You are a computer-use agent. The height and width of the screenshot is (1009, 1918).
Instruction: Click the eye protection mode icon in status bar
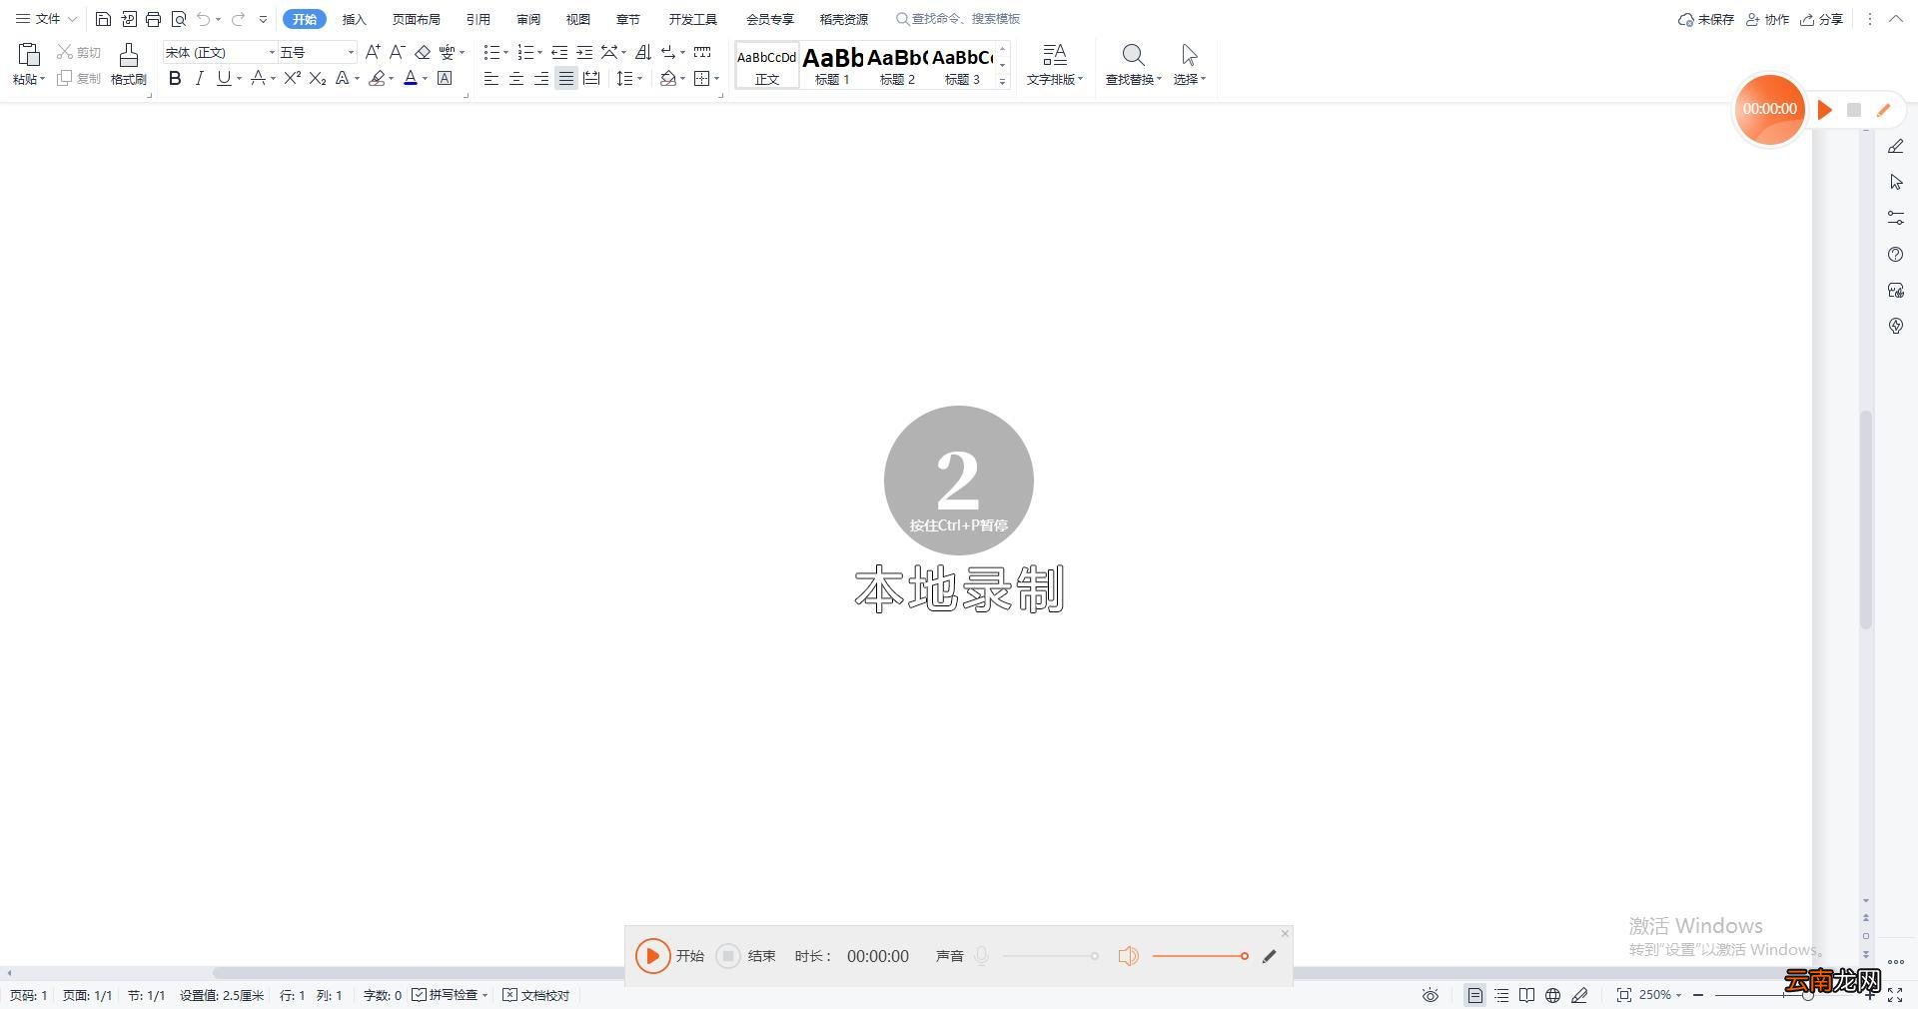pyautogui.click(x=1431, y=995)
